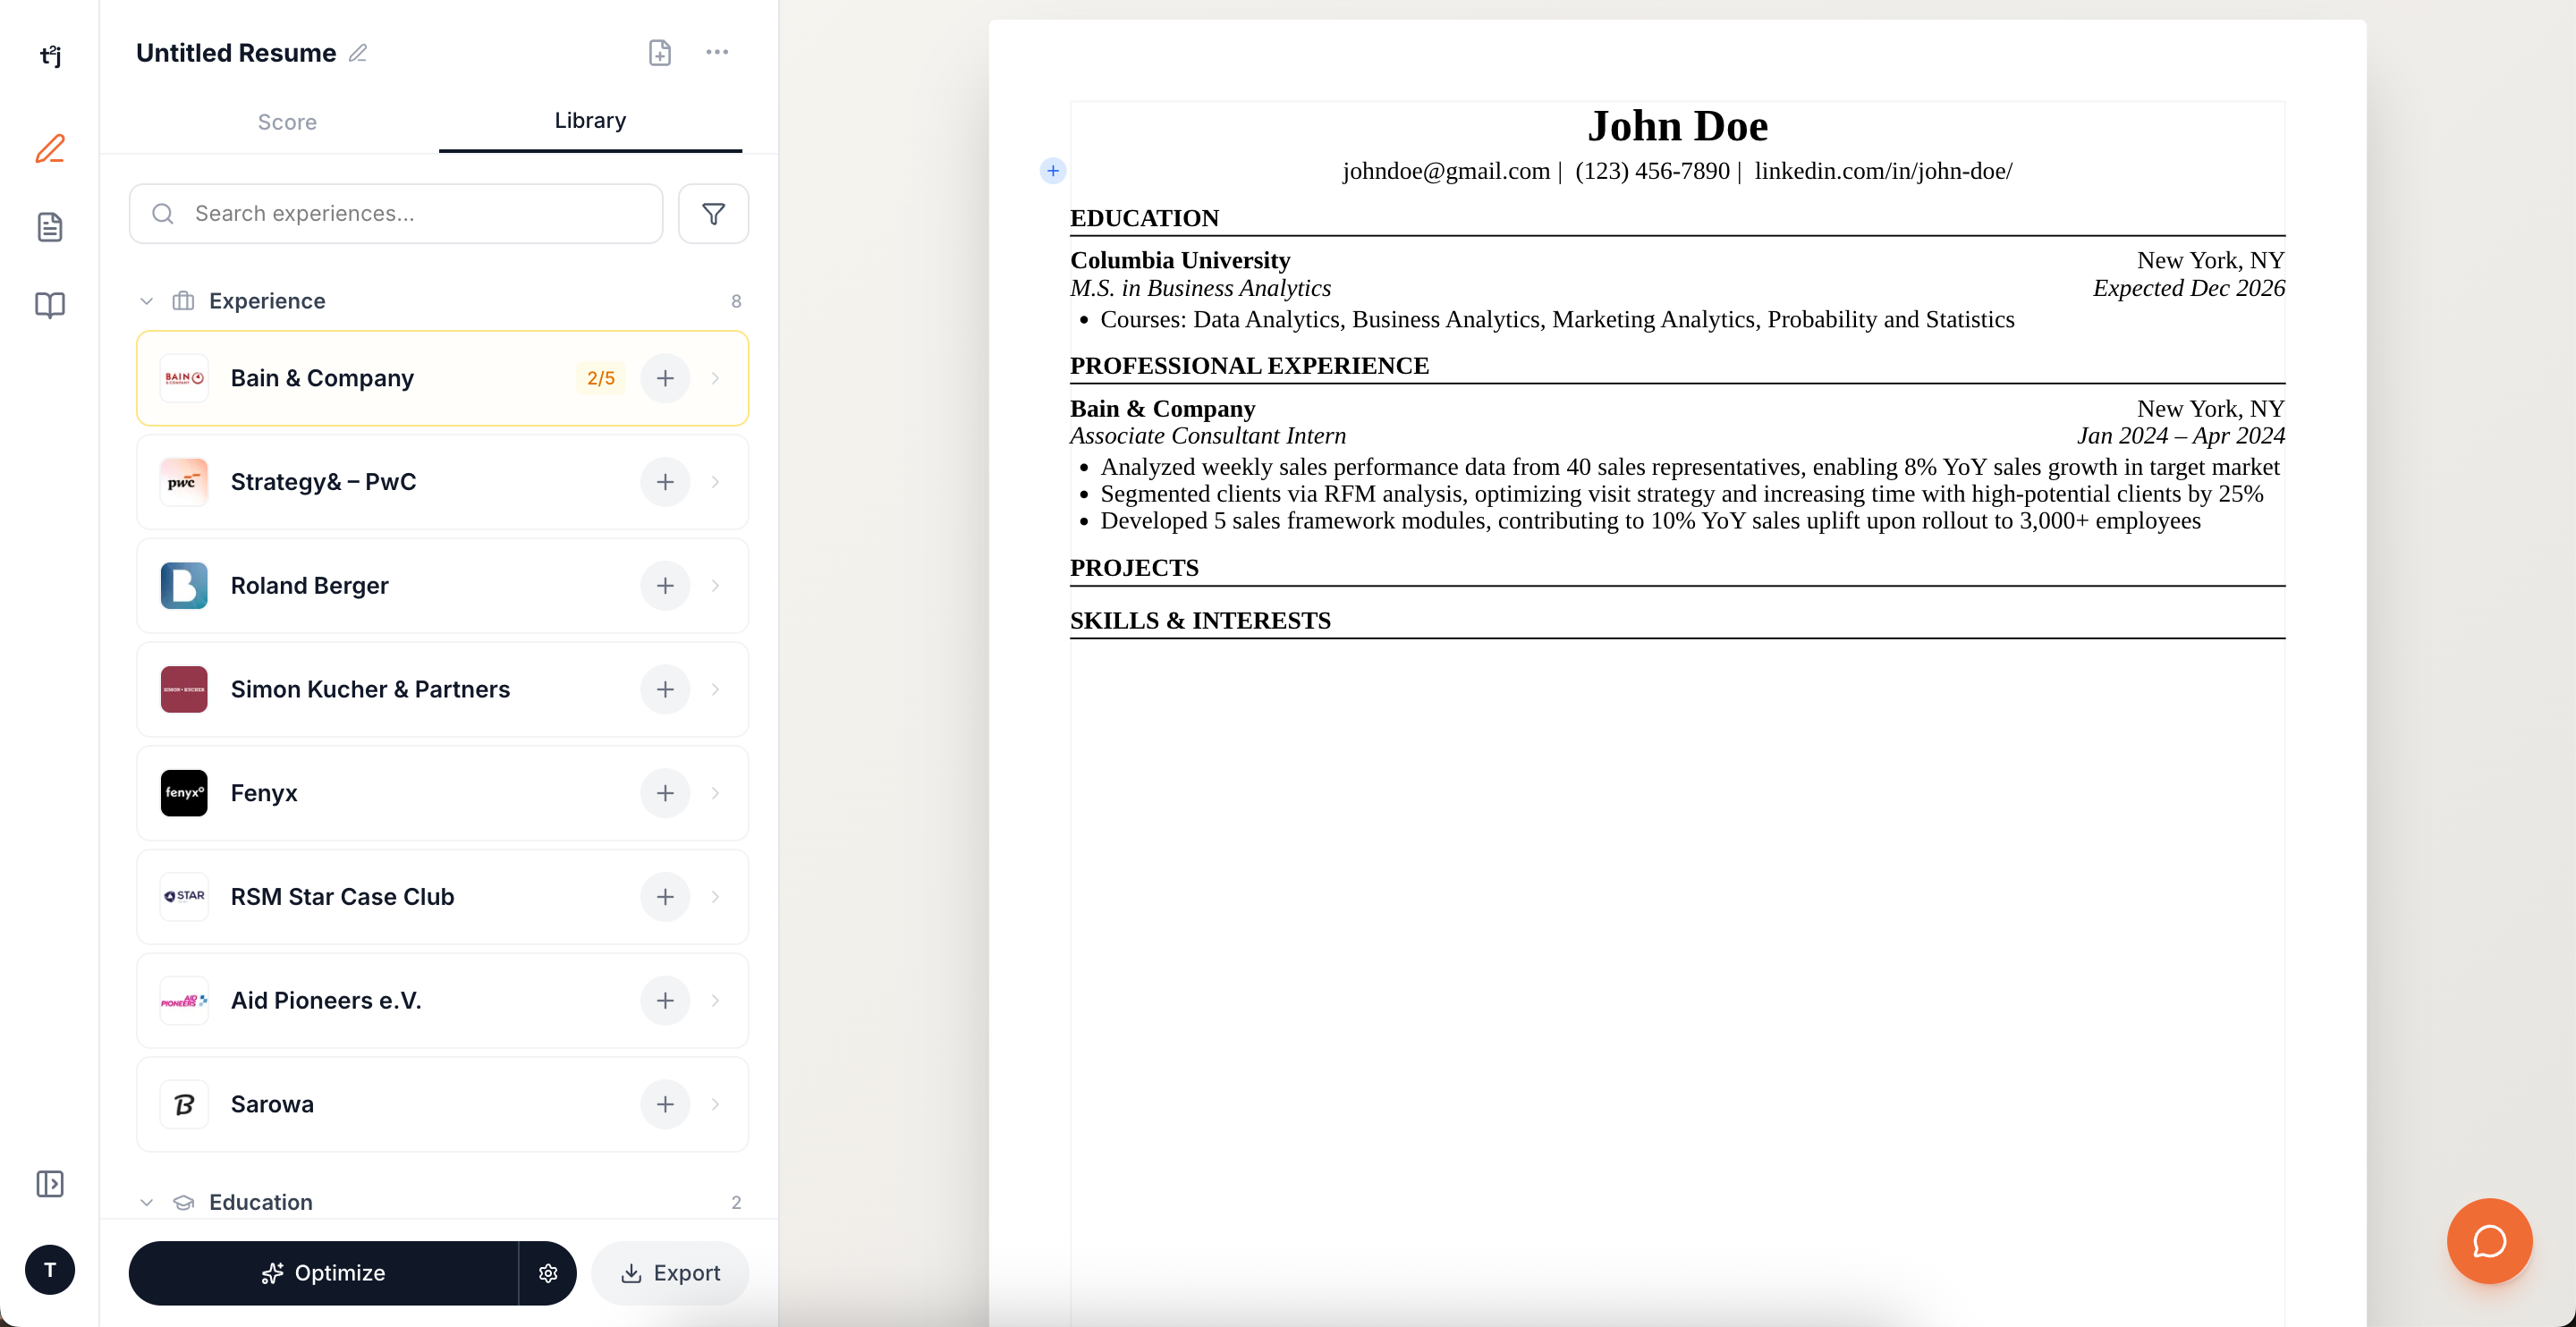Collapse the Experience section chevron

147,301
